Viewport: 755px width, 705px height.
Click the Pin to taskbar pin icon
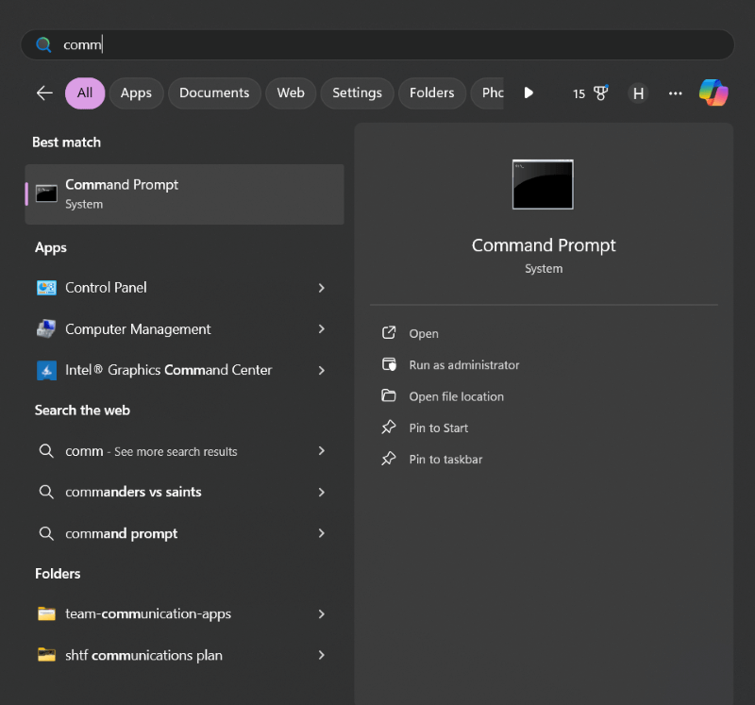(389, 459)
